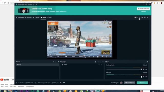Screen dimensions: 164x92
Task: Mute Desktop Audio speaker icon
Action: [144, 69]
